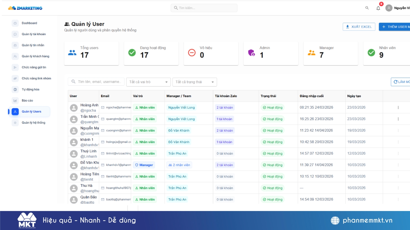The height and width of the screenshot is (230, 410).
Task: Click the Báo cáo chart icon
Action: [x=15, y=100]
